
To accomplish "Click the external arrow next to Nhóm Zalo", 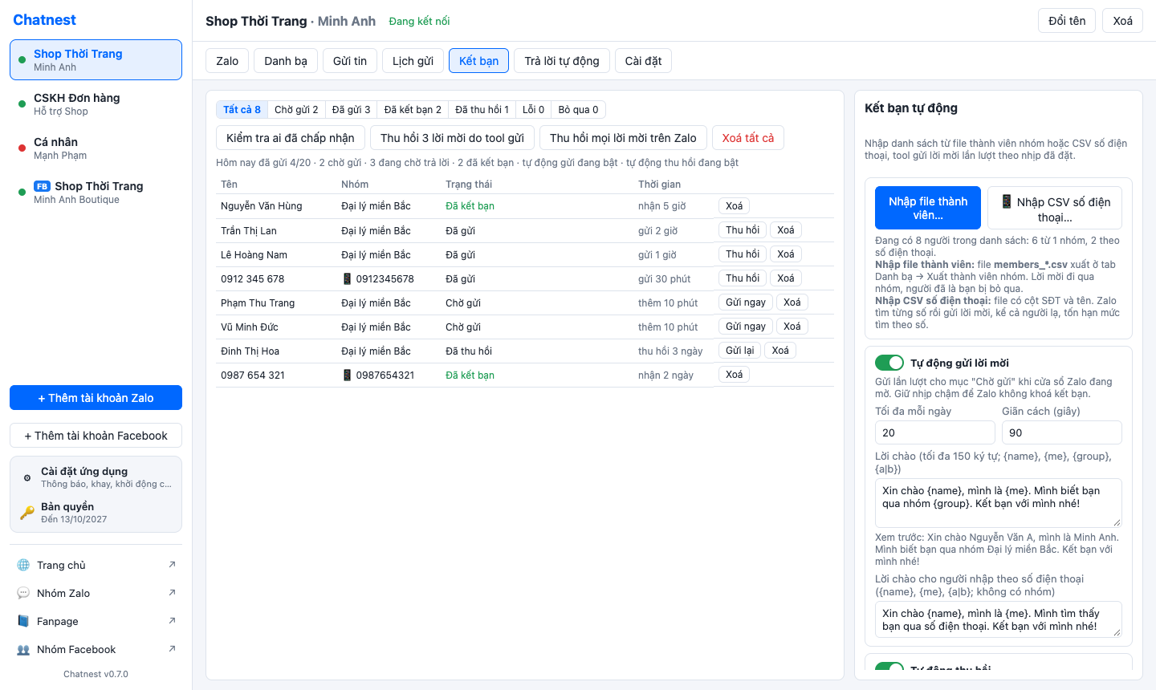I will click(172, 593).
